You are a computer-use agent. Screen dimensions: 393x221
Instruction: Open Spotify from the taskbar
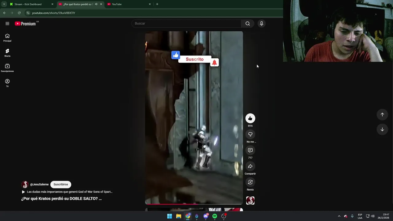(215, 216)
